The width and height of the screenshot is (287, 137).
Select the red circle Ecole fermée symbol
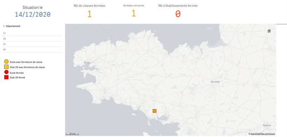pyautogui.click(x=6, y=72)
